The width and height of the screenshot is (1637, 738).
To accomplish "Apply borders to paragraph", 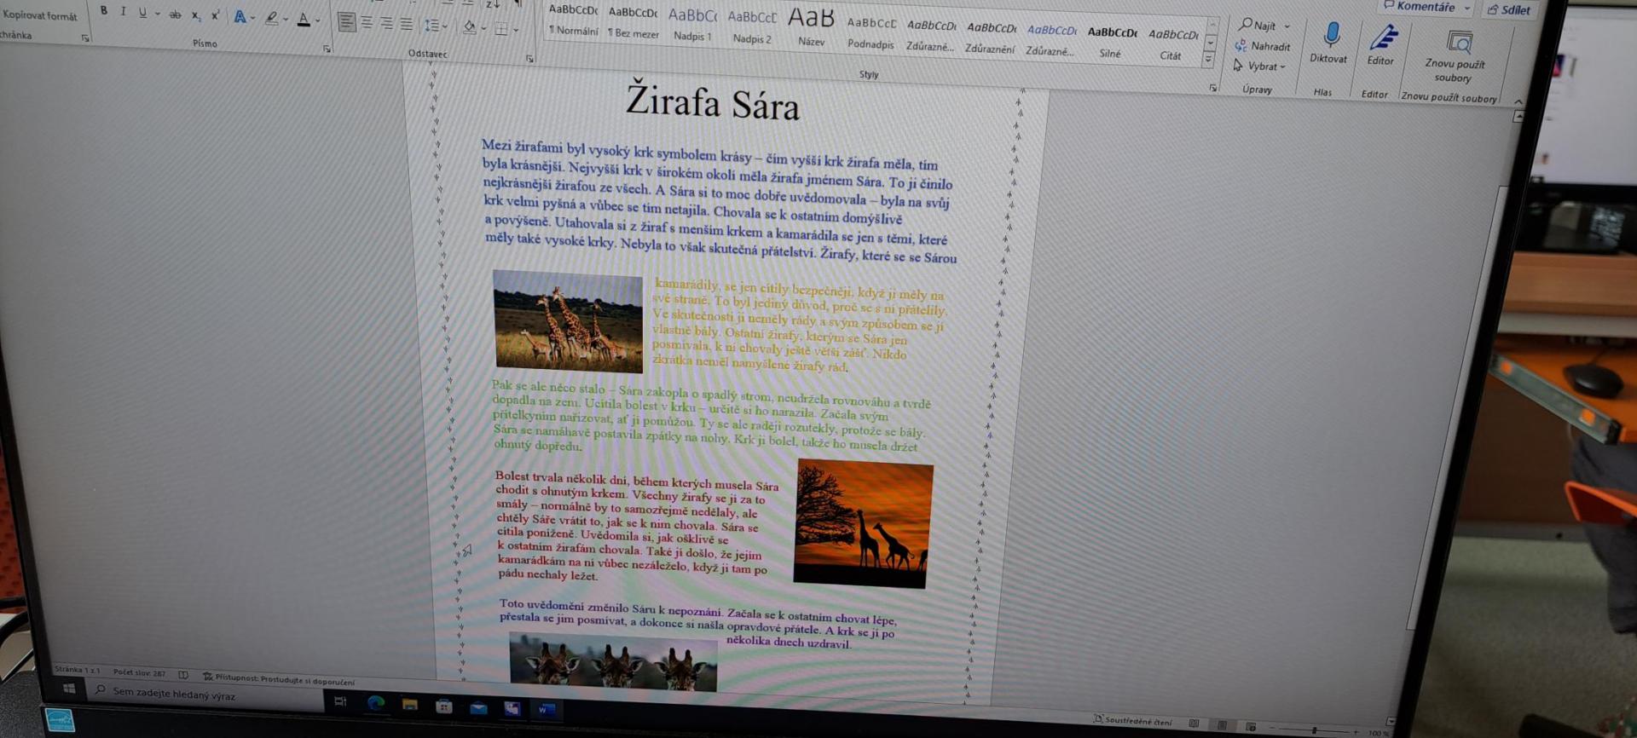I will coord(501,29).
